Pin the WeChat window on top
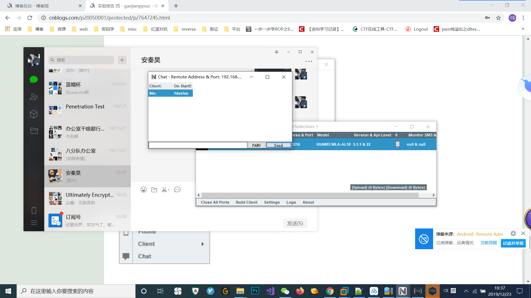This screenshot has height=298, width=531. coord(277,52)
